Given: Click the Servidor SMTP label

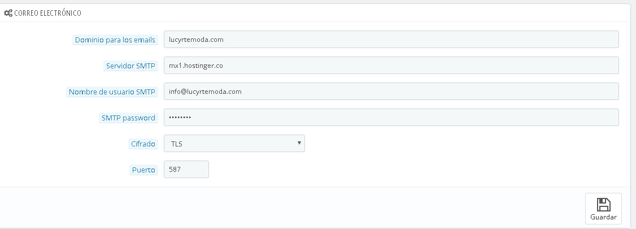Looking at the screenshot, I should point(130,66).
